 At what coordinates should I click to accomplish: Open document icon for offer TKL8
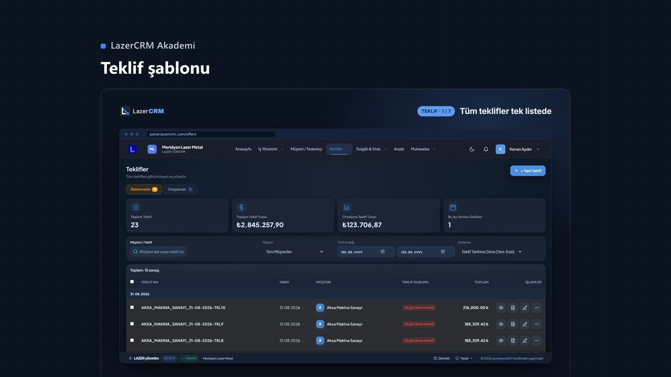[x=513, y=341]
